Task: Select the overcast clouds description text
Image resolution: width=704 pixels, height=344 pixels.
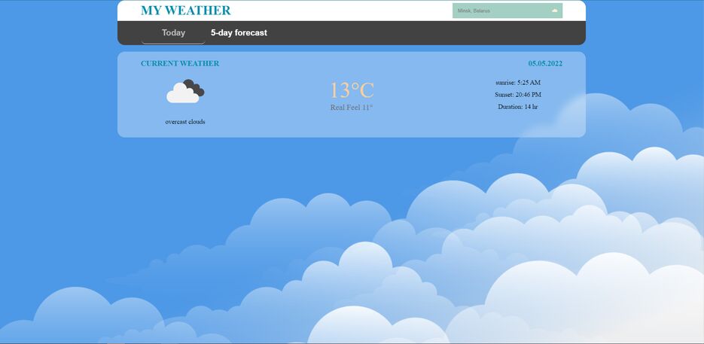Action: (x=185, y=122)
